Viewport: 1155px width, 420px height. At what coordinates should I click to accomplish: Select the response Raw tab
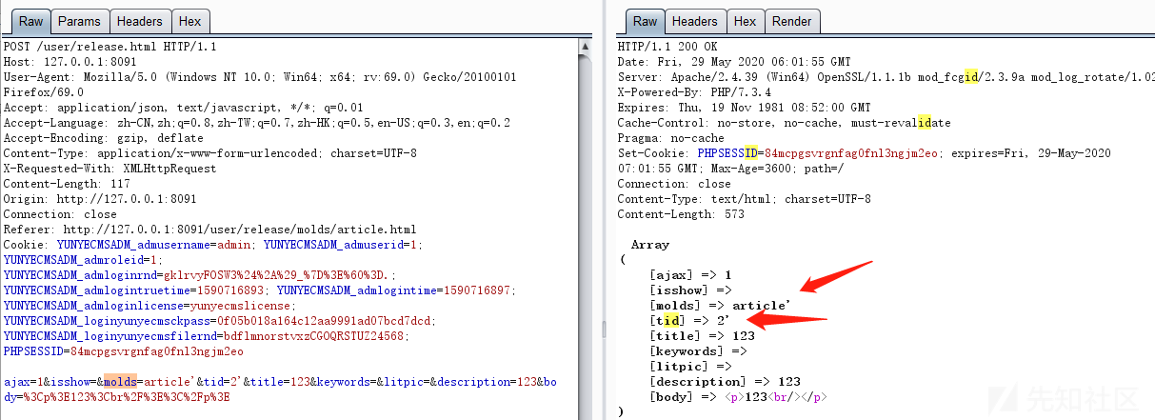(x=645, y=21)
